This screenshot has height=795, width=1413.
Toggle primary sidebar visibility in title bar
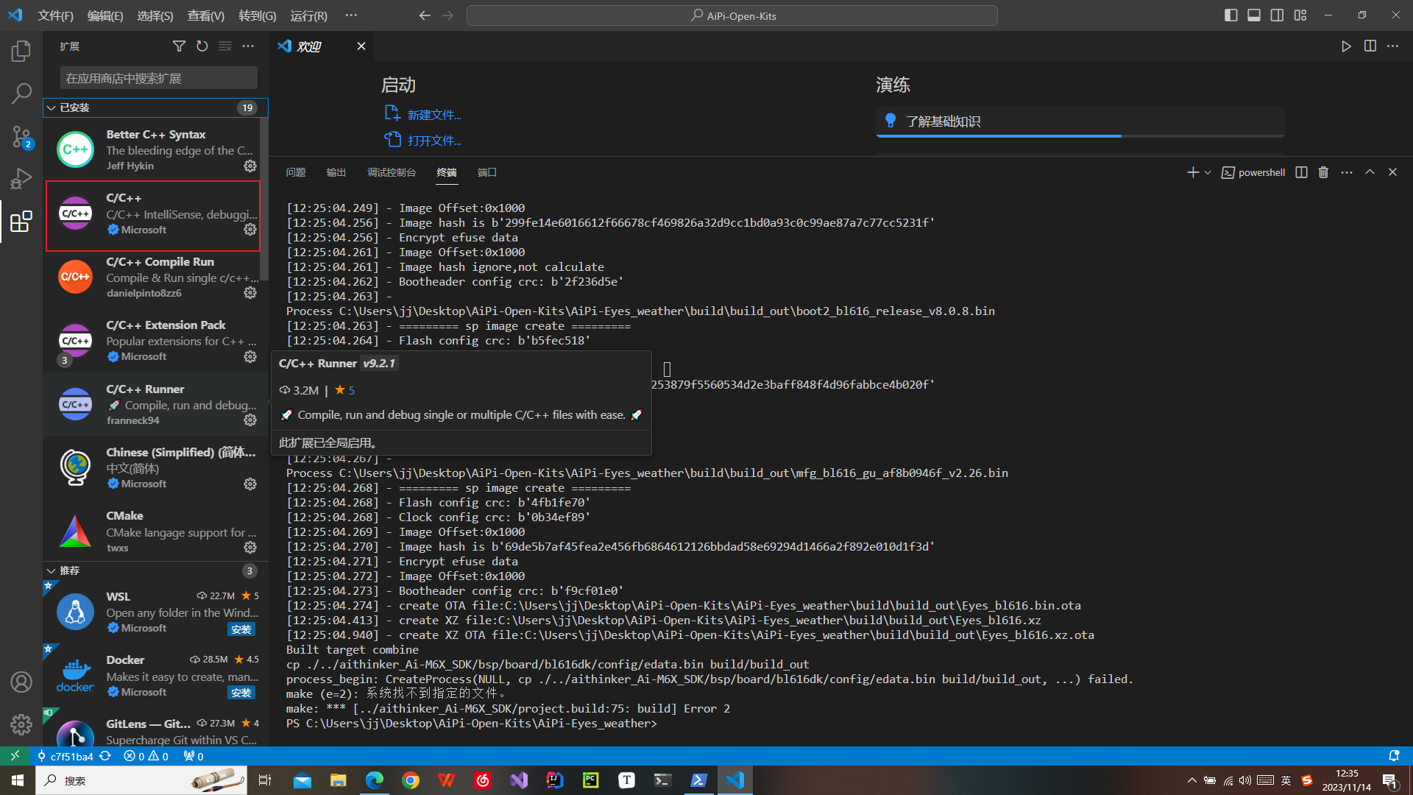[1230, 15]
